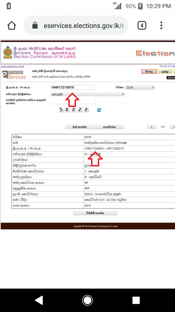
Task: Tap the battery status icon
Action: 140,6
